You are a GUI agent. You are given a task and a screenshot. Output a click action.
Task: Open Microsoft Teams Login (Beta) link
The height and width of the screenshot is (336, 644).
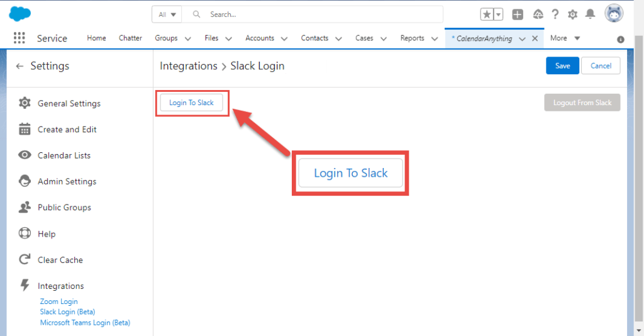tap(85, 322)
